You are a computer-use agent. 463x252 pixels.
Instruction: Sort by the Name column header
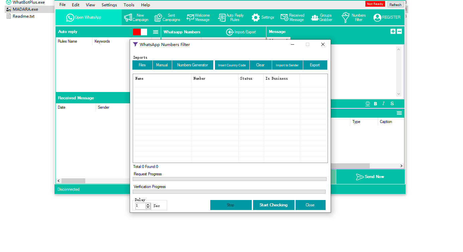tap(162, 78)
